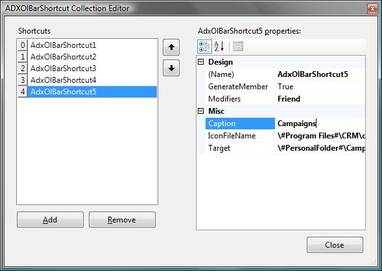
Task: Close the Collection Editor window with X
Action: (x=372, y=9)
